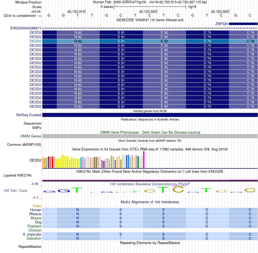The image size is (258, 253).
Task: Open Layered H3K27Ac track label
Action: coord(18,175)
